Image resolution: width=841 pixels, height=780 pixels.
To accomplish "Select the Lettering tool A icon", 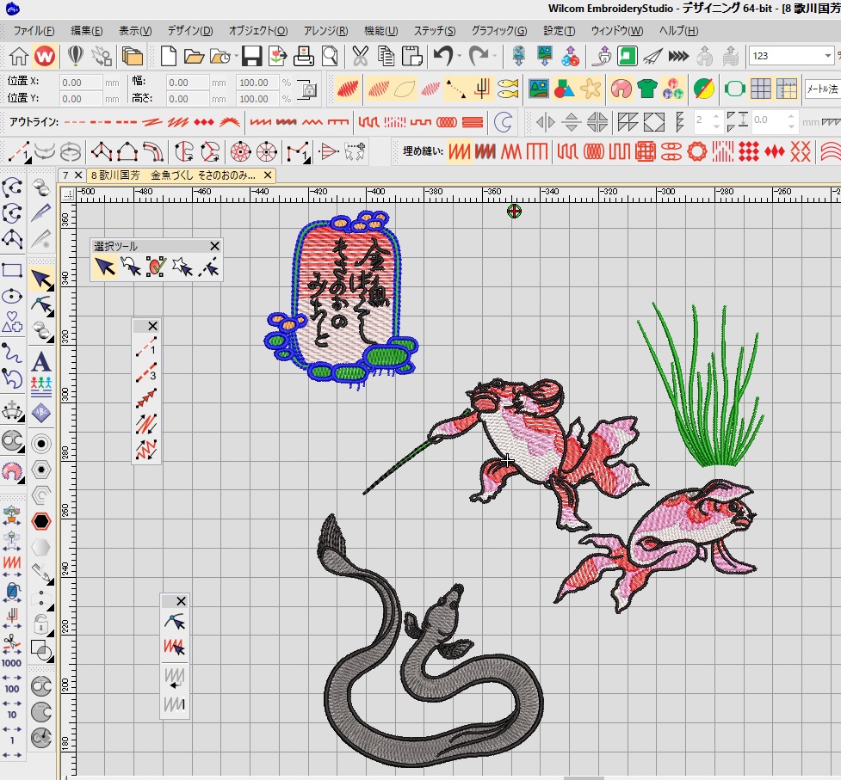I will click(x=41, y=361).
